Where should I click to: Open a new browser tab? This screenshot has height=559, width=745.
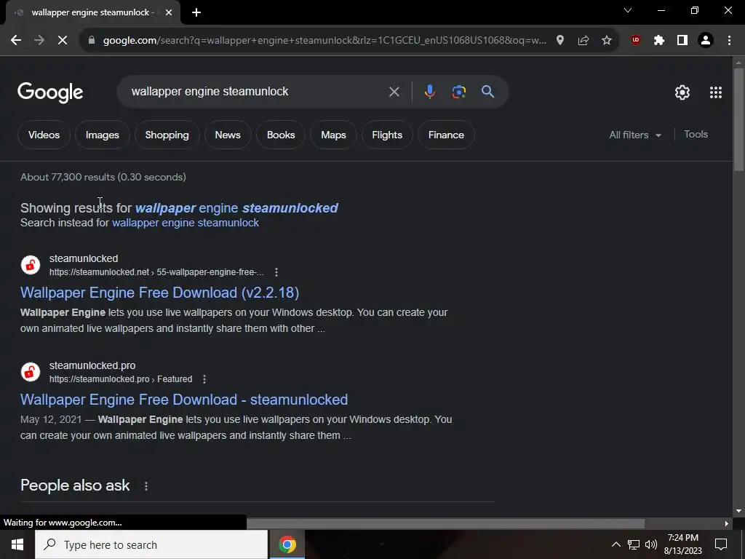[196, 12]
